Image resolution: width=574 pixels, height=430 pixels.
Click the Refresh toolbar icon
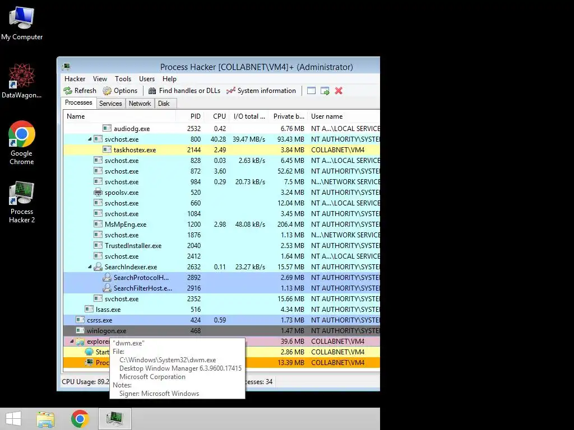68,91
